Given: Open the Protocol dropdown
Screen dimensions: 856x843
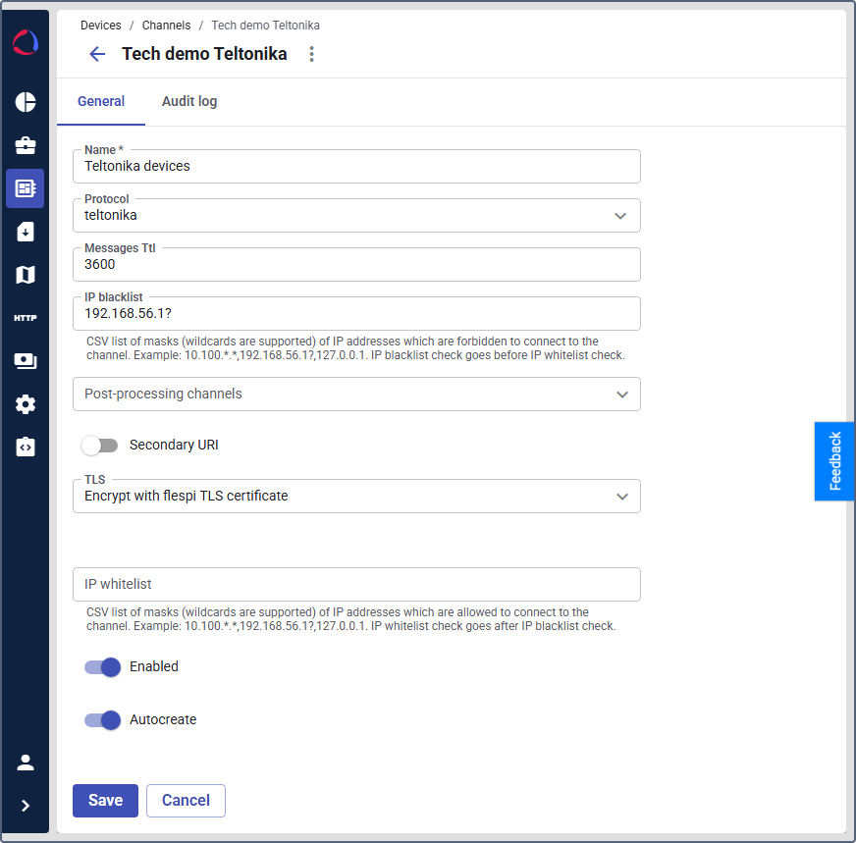Looking at the screenshot, I should [356, 216].
